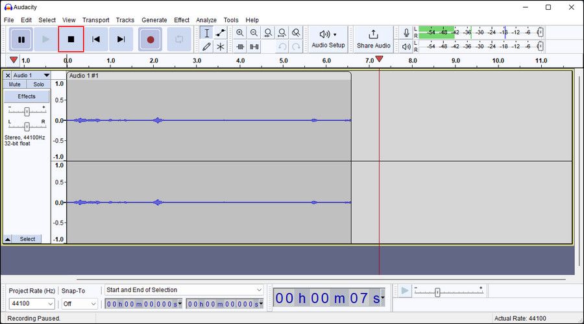The width and height of the screenshot is (584, 324).
Task: Skip to End of the project
Action: point(121,39)
